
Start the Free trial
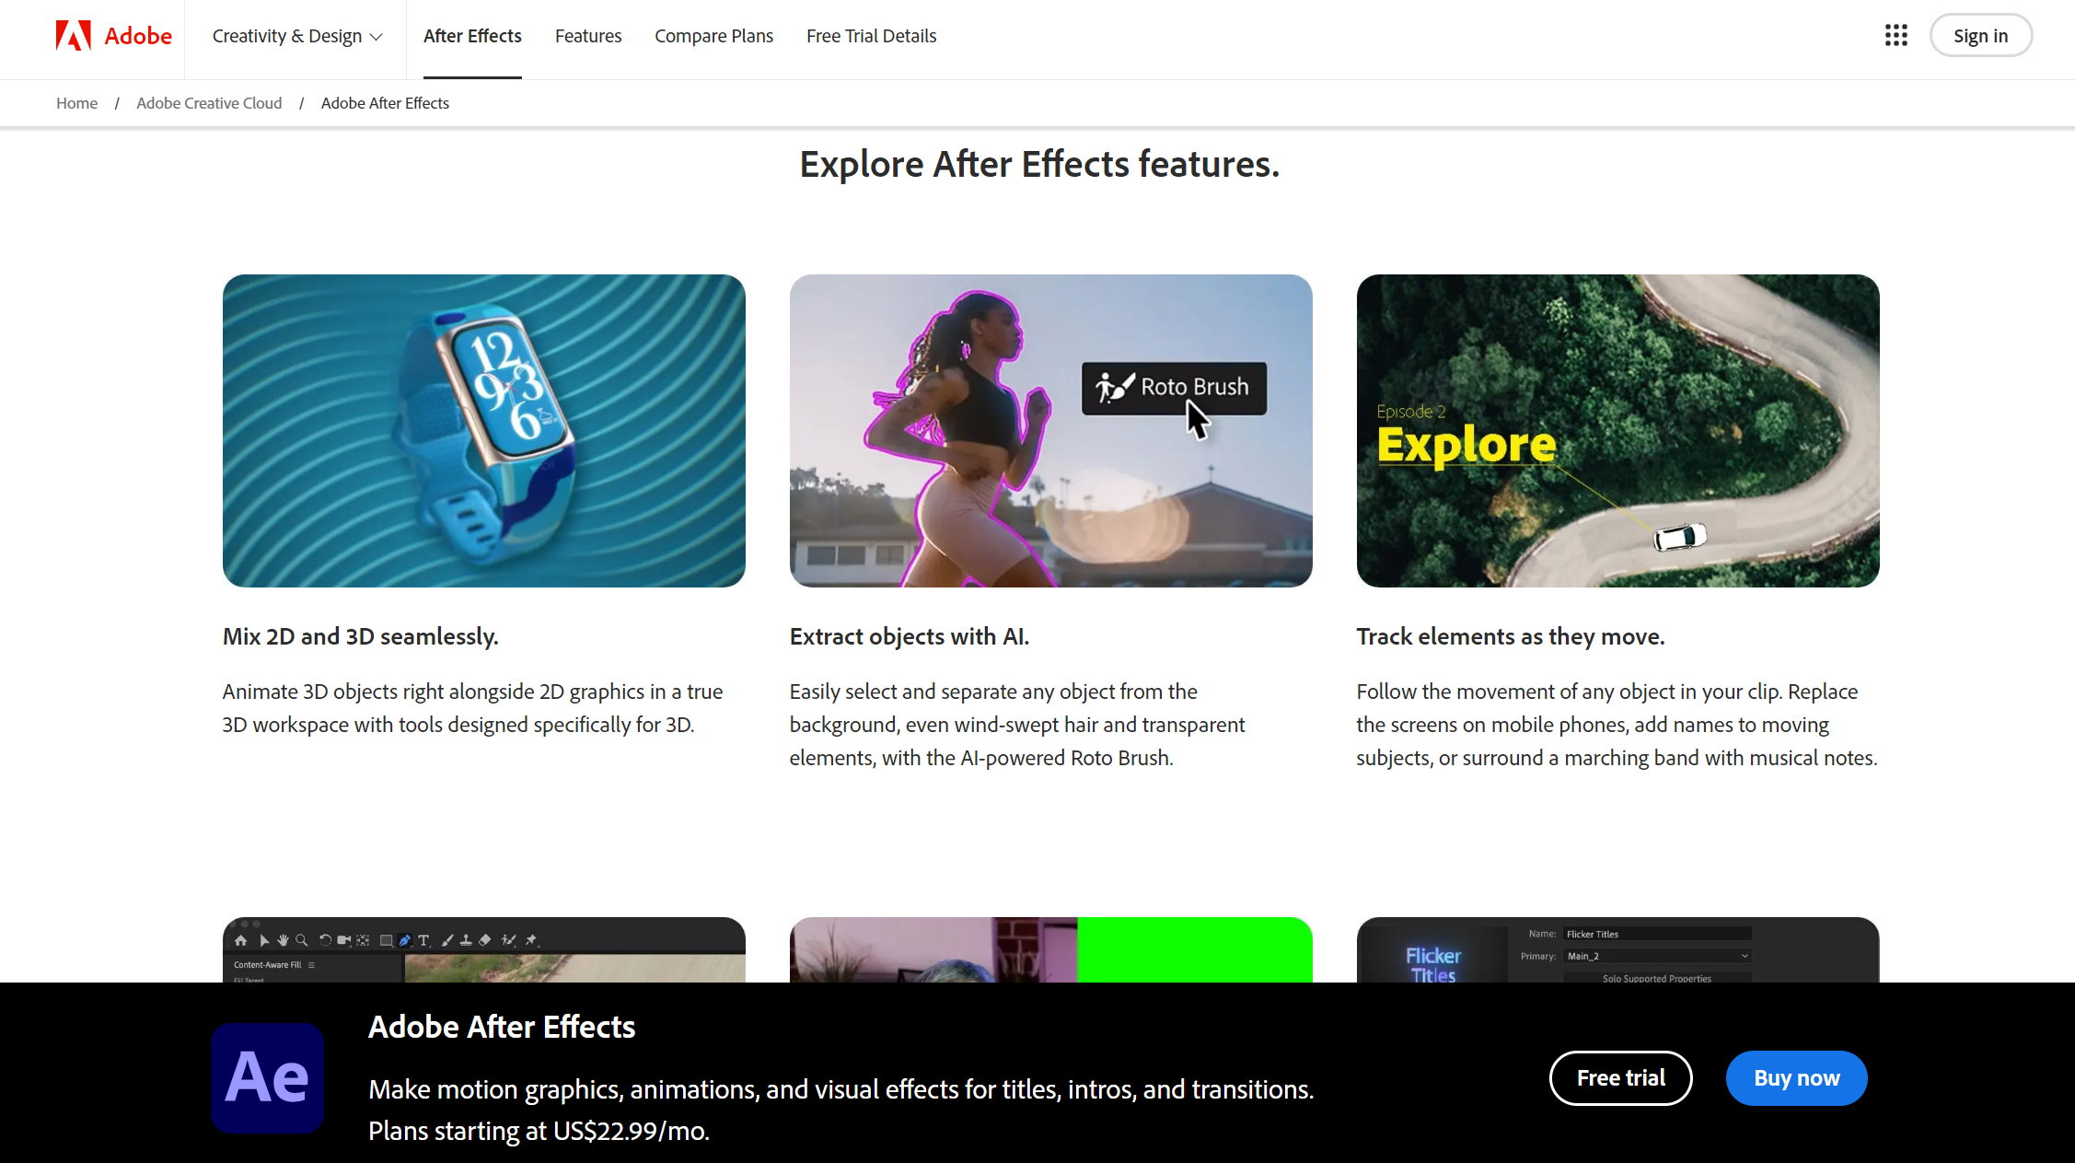coord(1620,1077)
